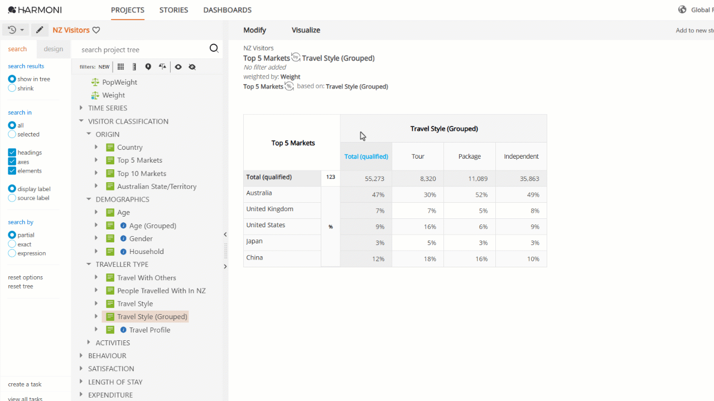714x401 pixels.
Task: Click the crossed-out eye hidden items icon
Action: pos(192,67)
